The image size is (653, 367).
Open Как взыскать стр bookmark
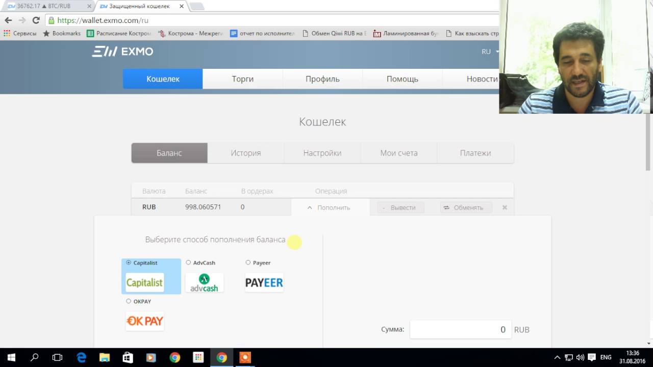coord(472,33)
